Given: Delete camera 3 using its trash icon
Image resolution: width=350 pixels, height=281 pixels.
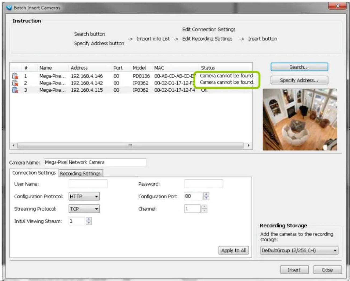Looking at the screenshot, I should pyautogui.click(x=15, y=90).
